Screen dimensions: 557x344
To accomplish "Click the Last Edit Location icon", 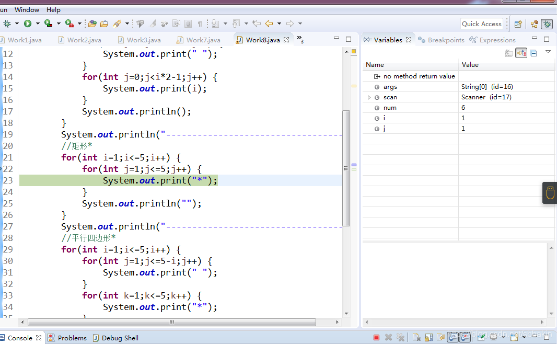I will [257, 24].
